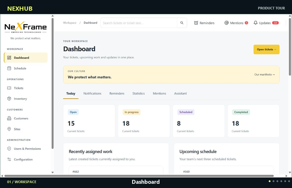Open Sites from the sidebar
This screenshot has width=292, height=188.
(x=26, y=129)
